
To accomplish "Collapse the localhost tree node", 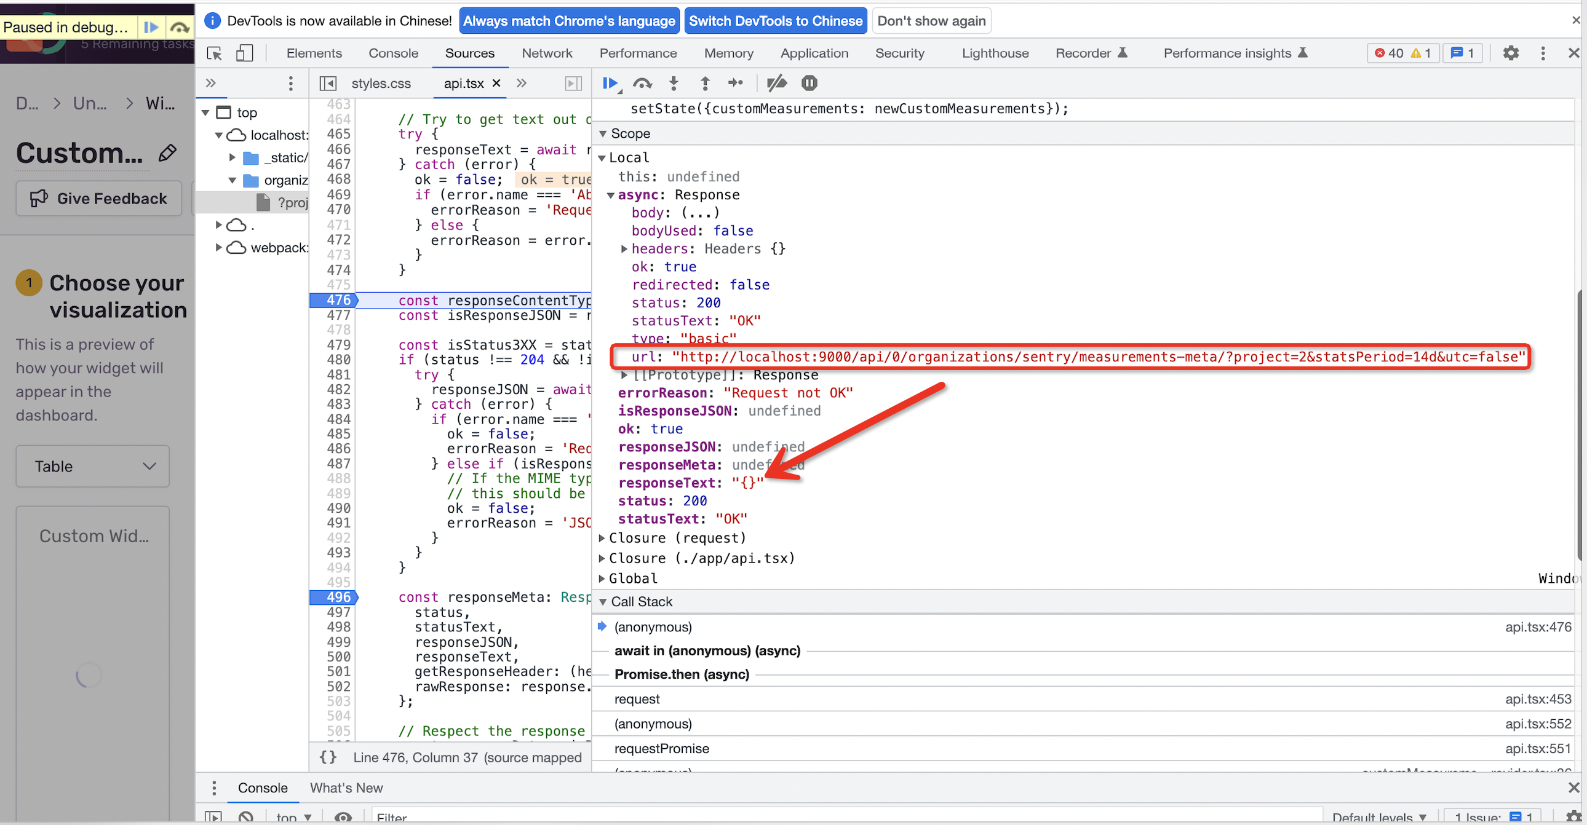I will click(220, 135).
